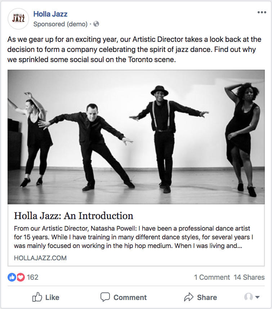Image resolution: width=272 pixels, height=309 pixels.
Task: Click the Sponsored (demo) label
Action: [60, 24]
